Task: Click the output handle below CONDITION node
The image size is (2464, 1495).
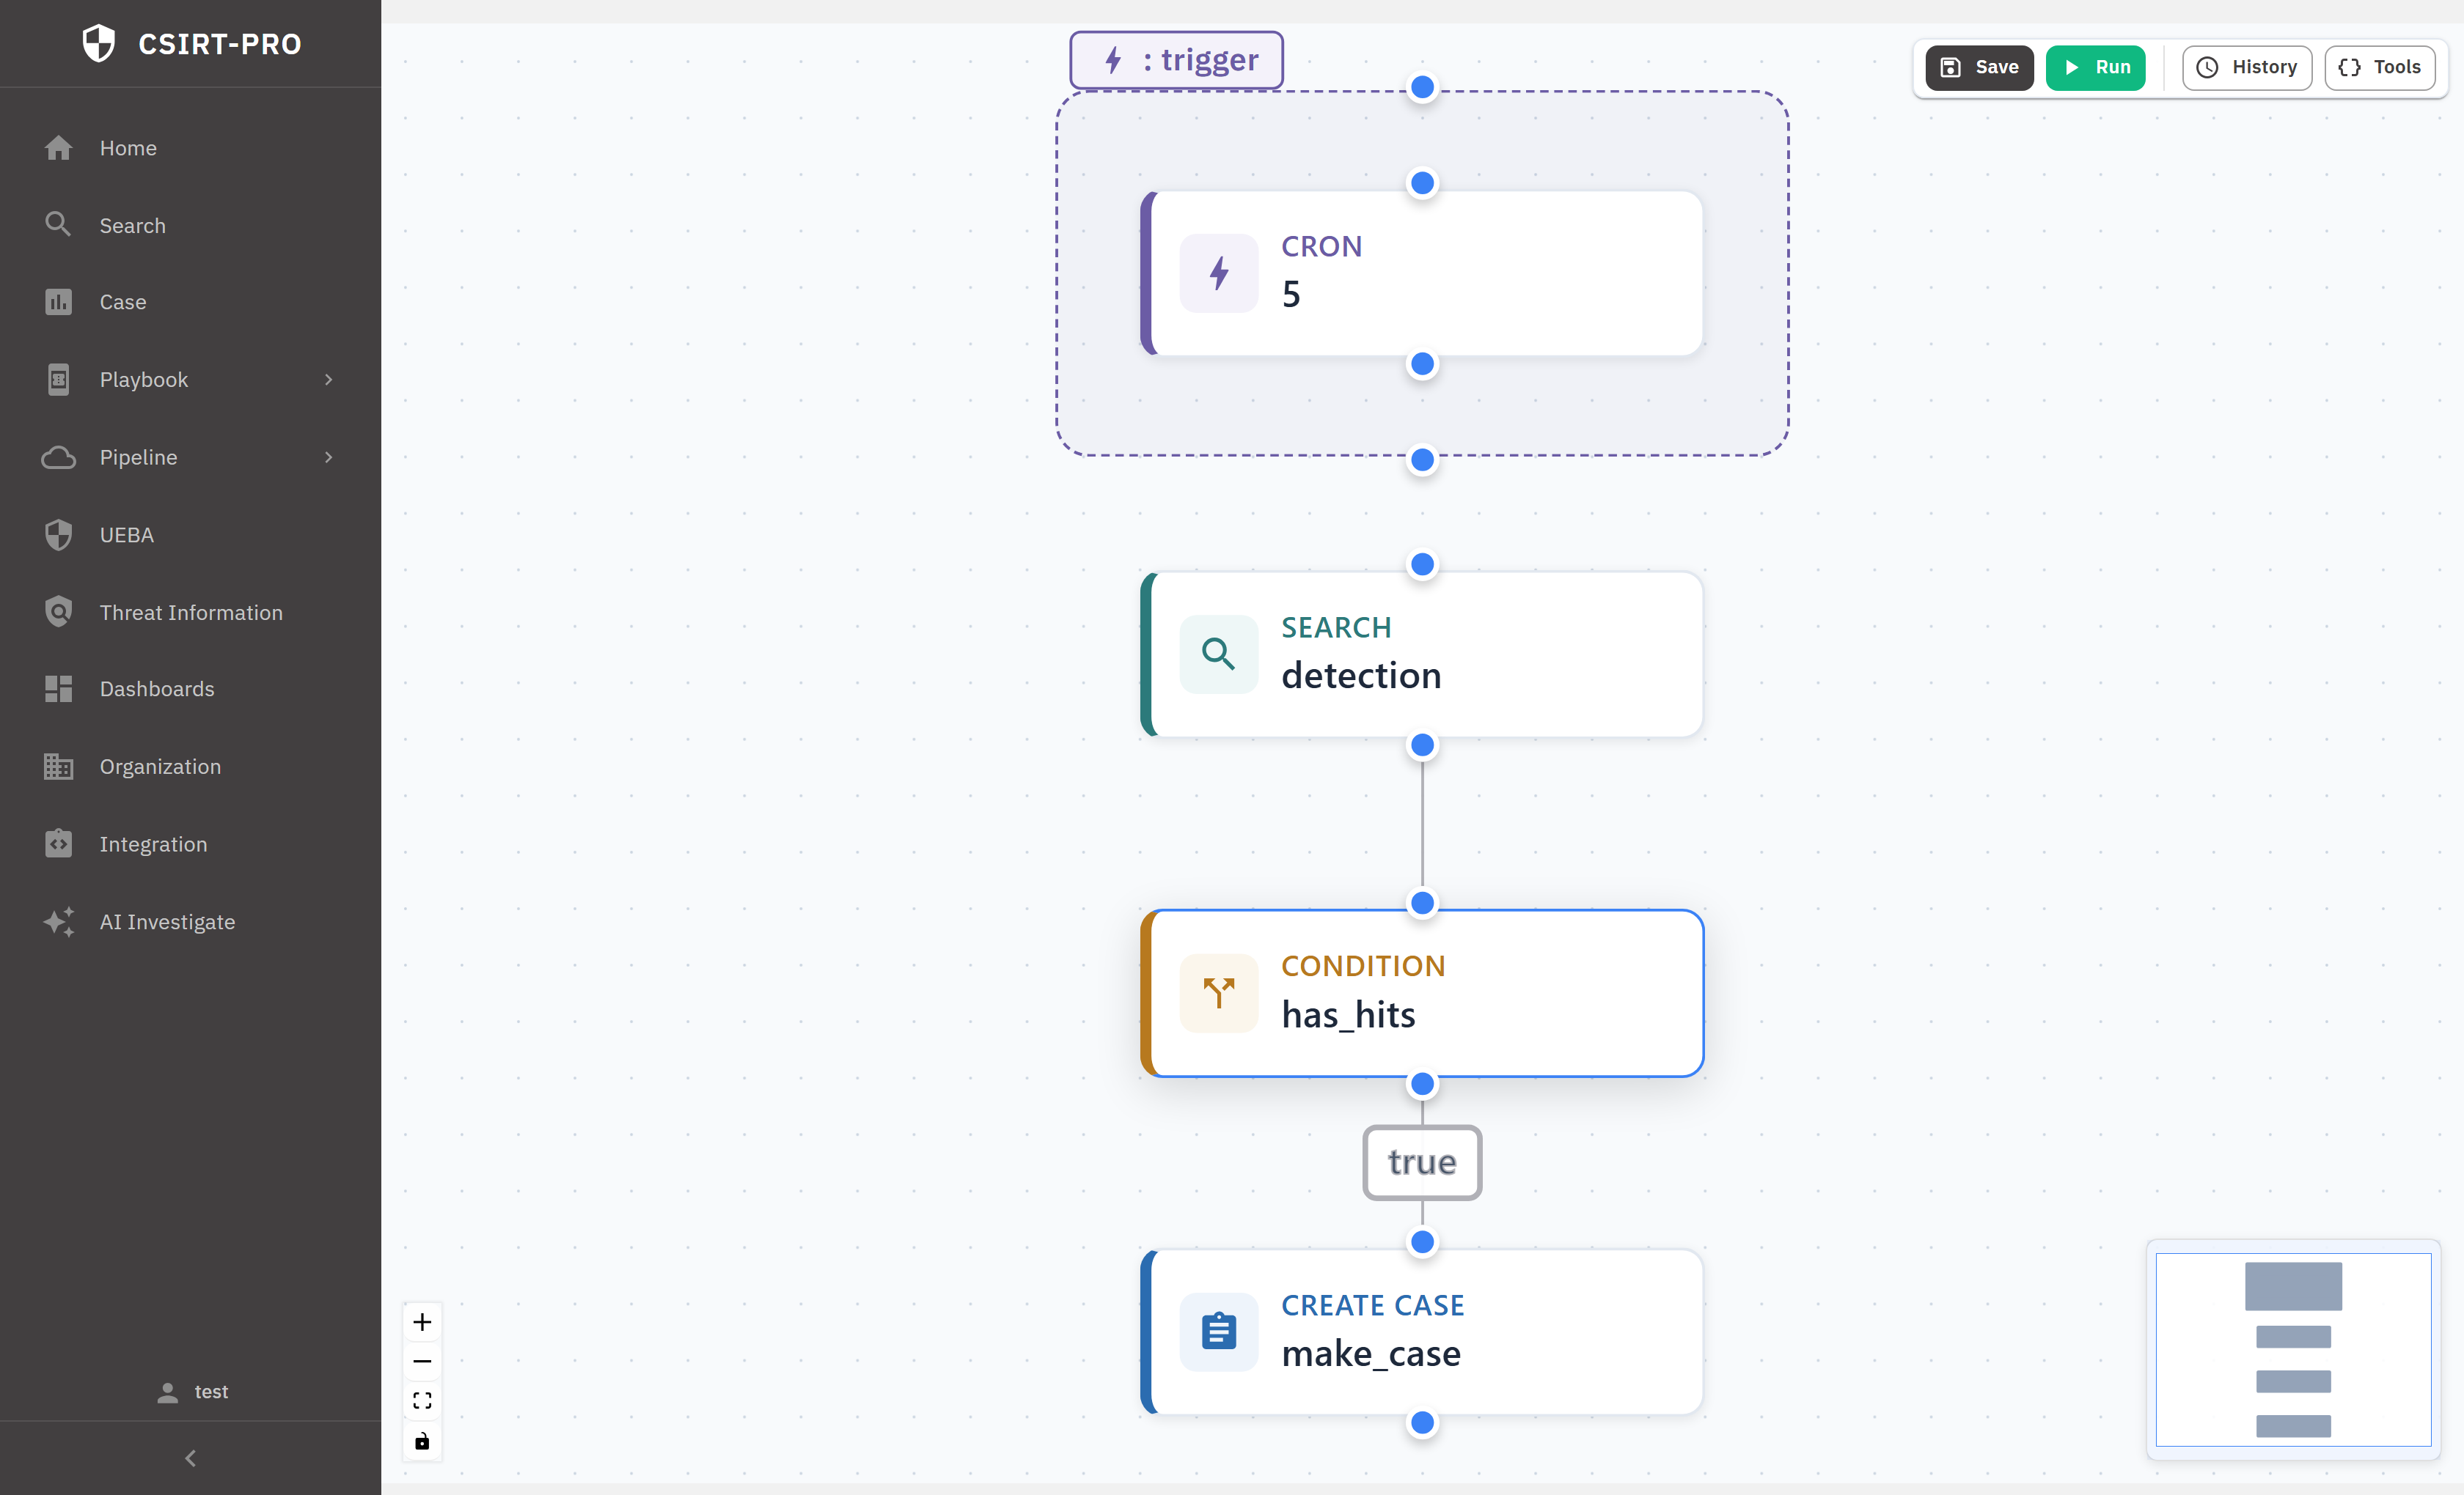Action: (1422, 1085)
